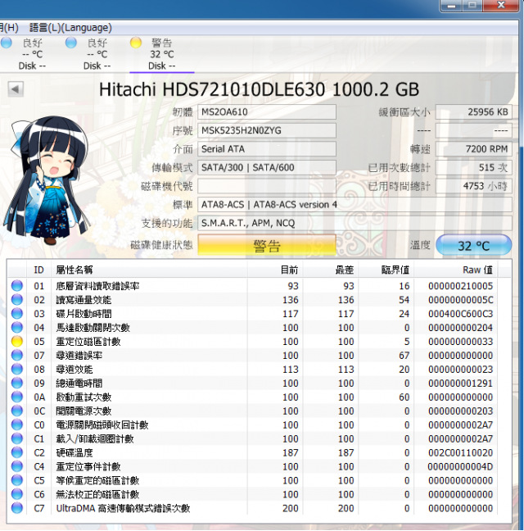Click the yellow 警告 health status button
The image size is (524, 531).
[267, 245]
